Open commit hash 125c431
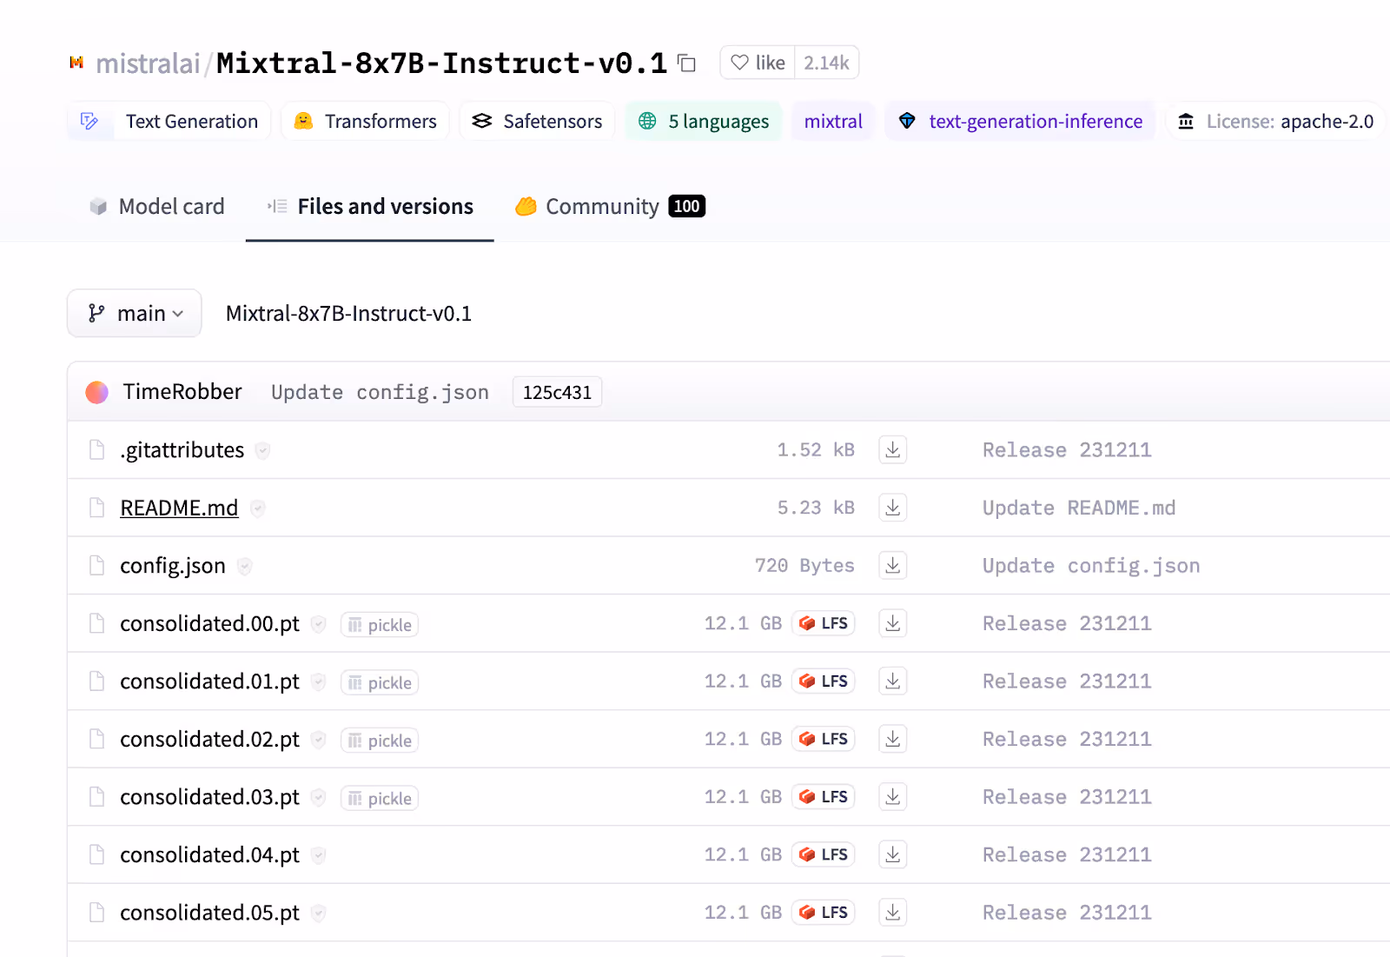This screenshot has height=957, width=1390. (557, 392)
